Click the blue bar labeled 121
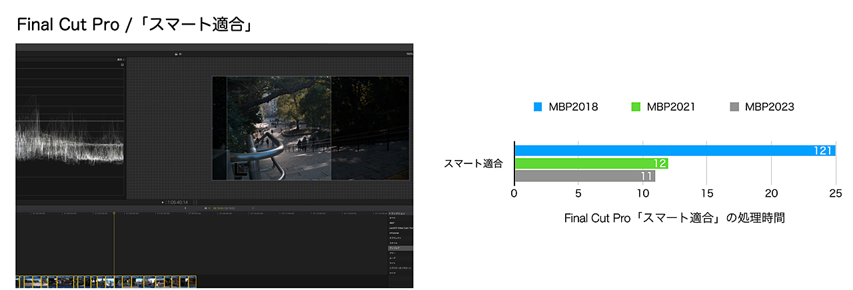Viewport: 853px width, 290px height. pyautogui.click(x=674, y=151)
